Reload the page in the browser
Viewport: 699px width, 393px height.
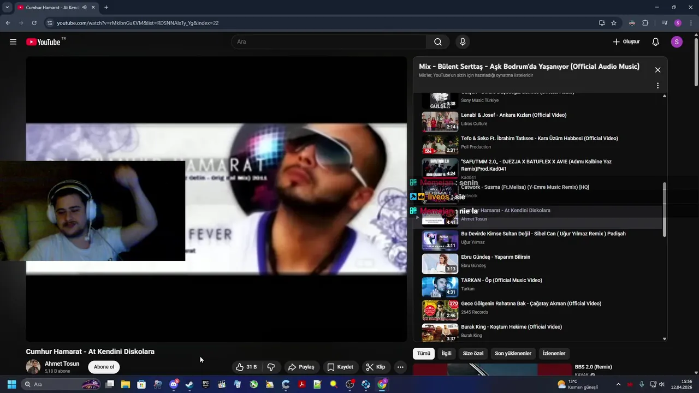click(34, 23)
